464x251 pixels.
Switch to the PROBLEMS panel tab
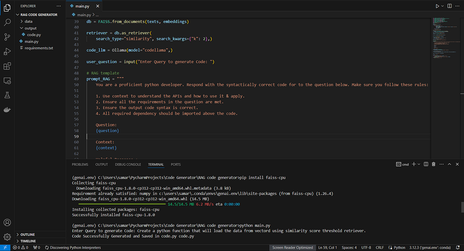pos(80,164)
